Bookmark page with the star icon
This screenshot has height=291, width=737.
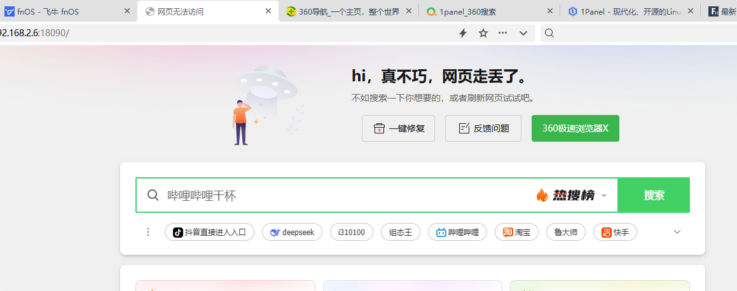pyautogui.click(x=483, y=33)
